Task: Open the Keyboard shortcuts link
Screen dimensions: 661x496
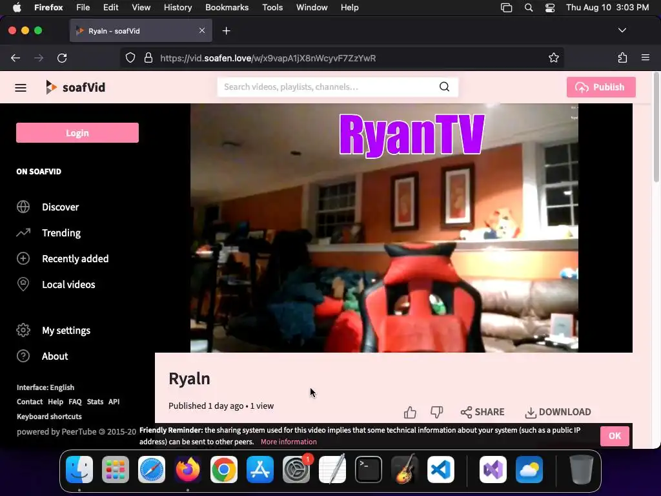Action: coord(49,417)
